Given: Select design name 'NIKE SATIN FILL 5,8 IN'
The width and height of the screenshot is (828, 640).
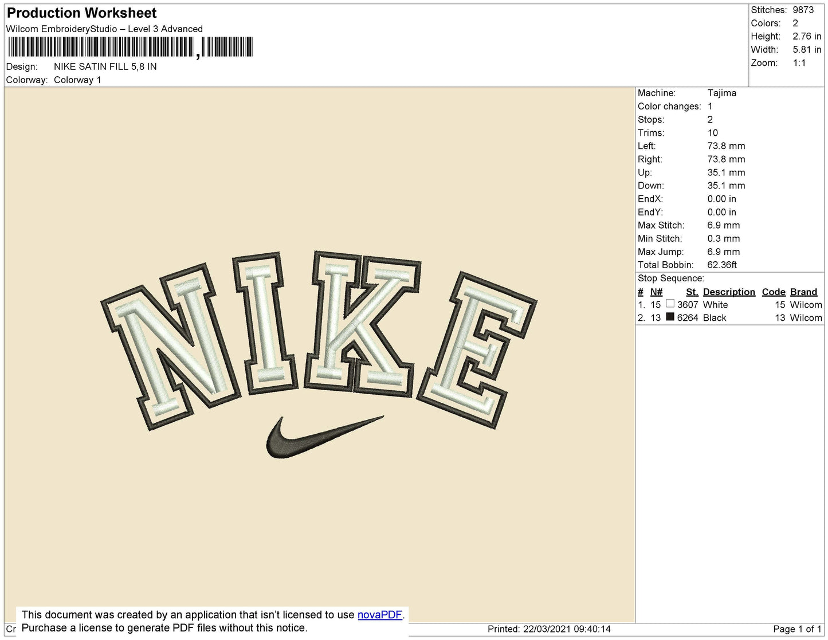Looking at the screenshot, I should [x=105, y=66].
